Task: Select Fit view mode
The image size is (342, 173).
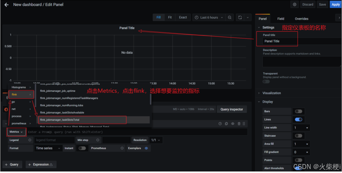Action: pos(170,18)
